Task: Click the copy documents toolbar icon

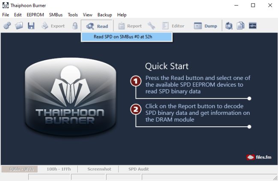Action: pyautogui.click(x=241, y=26)
